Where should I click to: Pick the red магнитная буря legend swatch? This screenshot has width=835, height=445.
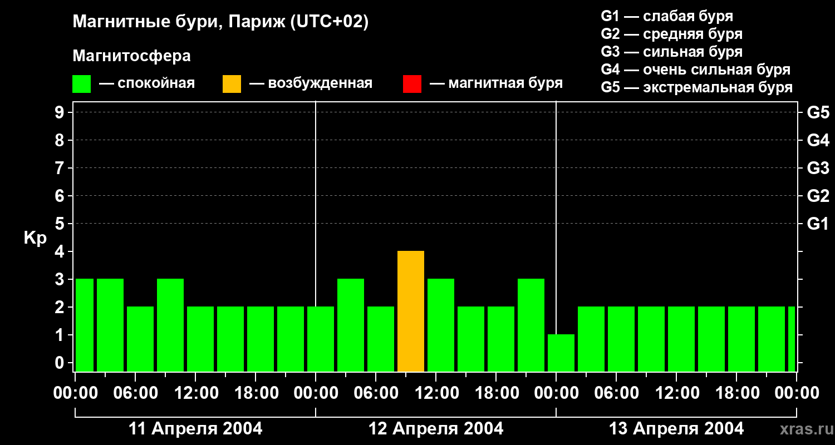click(x=412, y=84)
